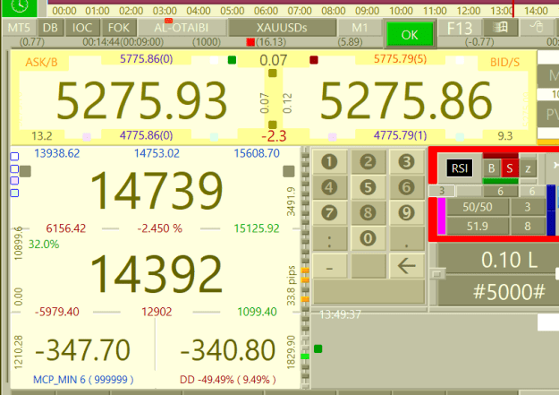This screenshot has width=559, height=395.
Task: Toggle the B buy button beside RSI
Action: 492,168
